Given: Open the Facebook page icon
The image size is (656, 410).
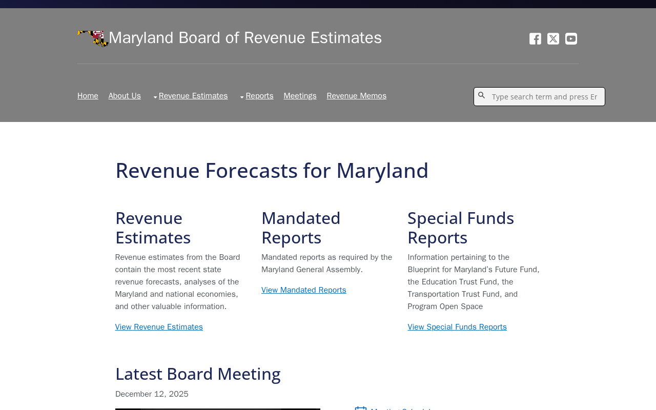Looking at the screenshot, I should coord(535,39).
